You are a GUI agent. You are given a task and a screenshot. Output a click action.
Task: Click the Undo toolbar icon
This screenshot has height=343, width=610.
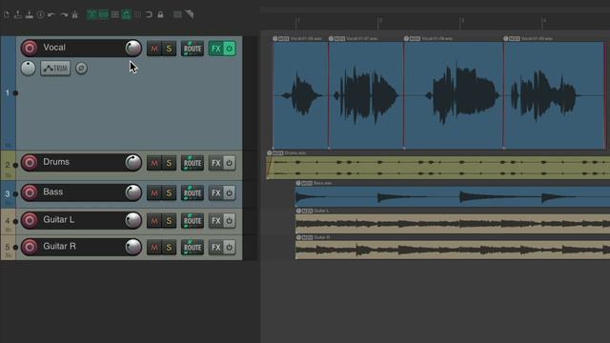51,15
